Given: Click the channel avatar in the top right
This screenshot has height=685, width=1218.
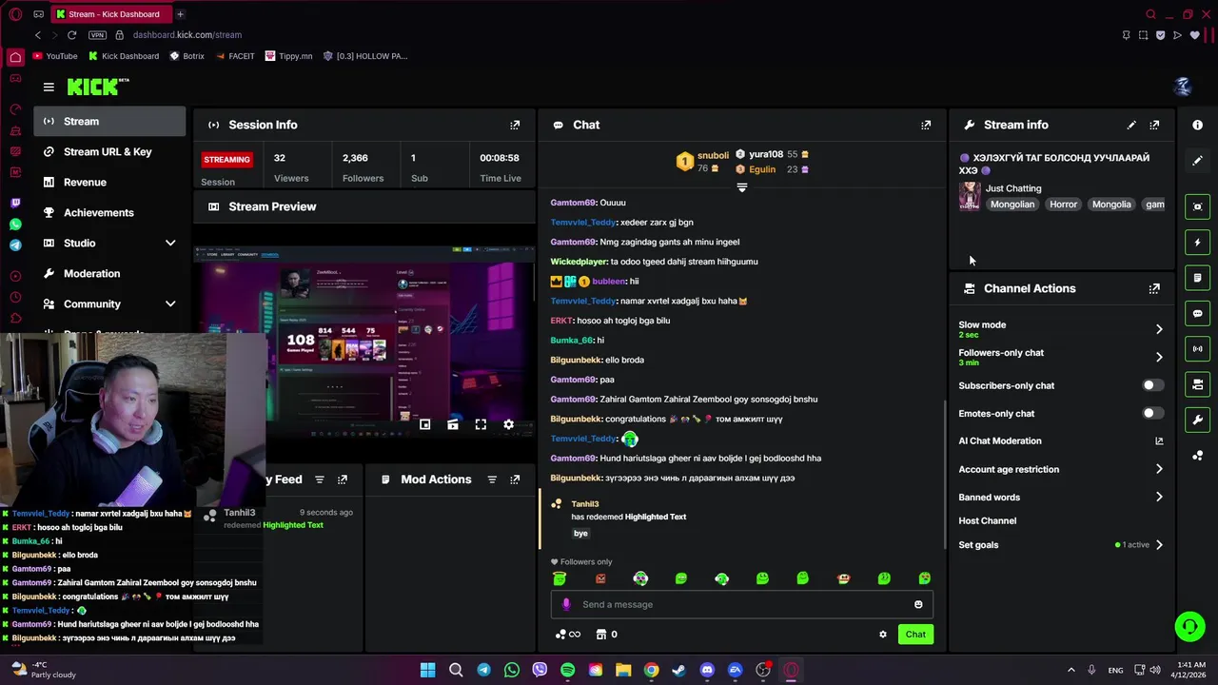Looking at the screenshot, I should pyautogui.click(x=1183, y=87).
